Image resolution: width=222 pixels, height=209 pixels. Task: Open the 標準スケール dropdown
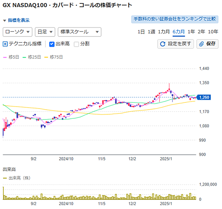[x=80, y=32]
